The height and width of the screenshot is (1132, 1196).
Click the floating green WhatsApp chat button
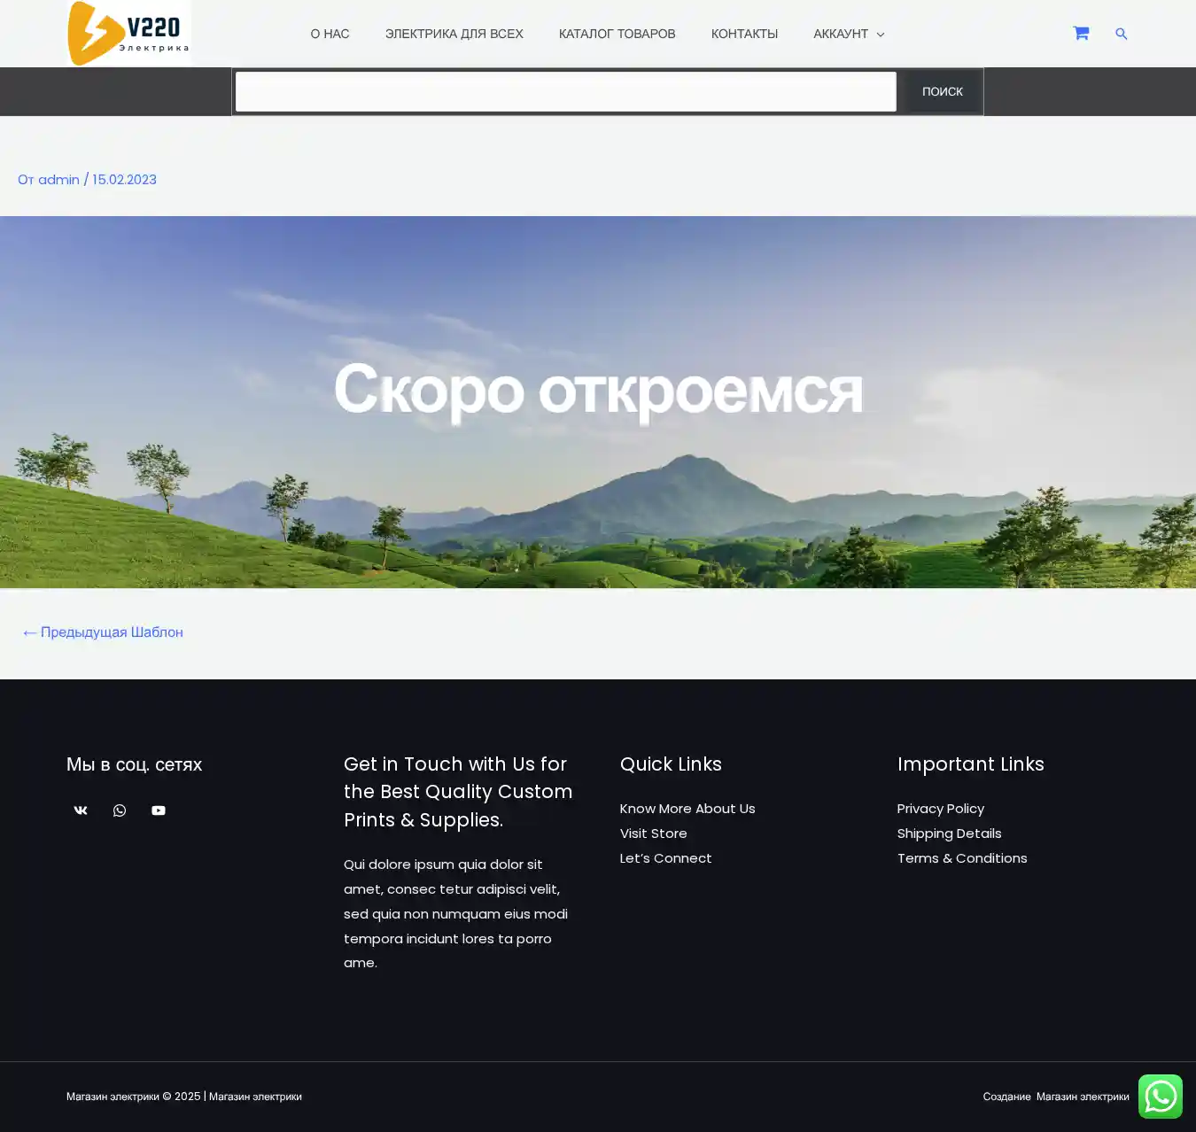coord(1160,1097)
